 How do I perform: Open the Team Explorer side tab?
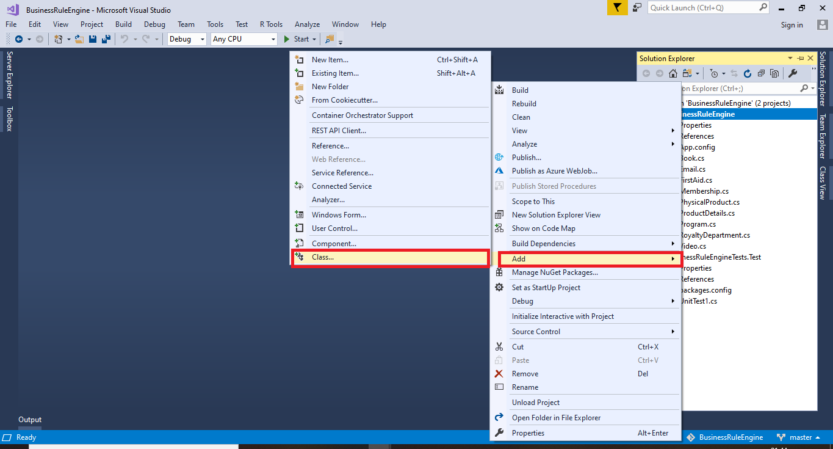pos(823,137)
